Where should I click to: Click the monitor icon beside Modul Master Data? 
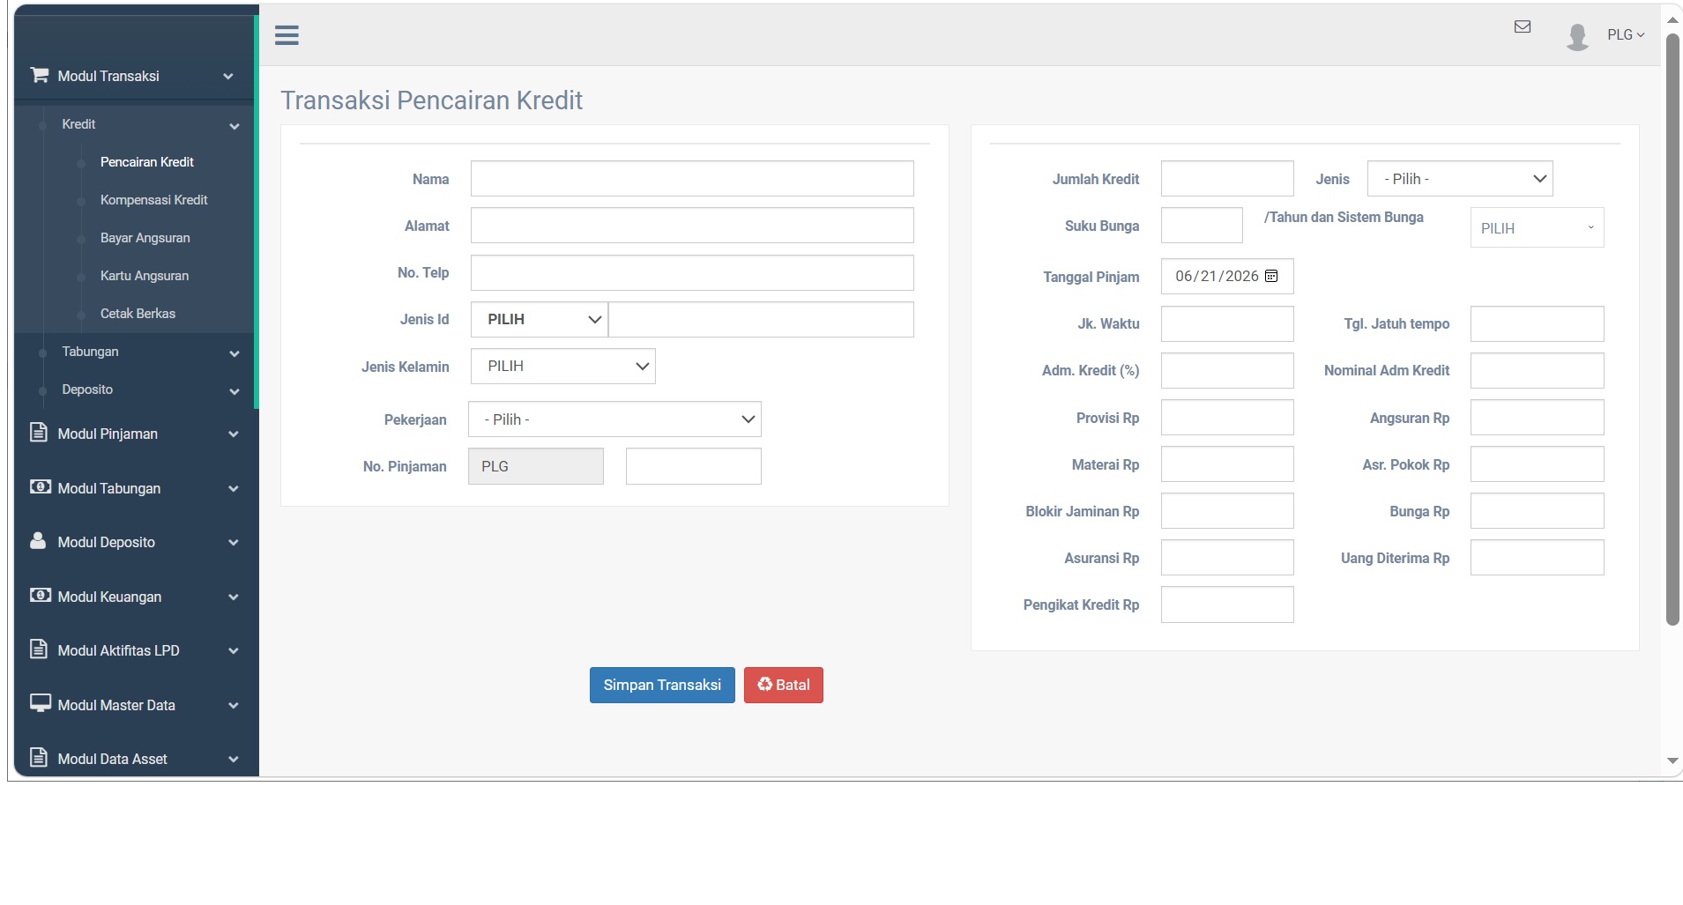coord(40,703)
